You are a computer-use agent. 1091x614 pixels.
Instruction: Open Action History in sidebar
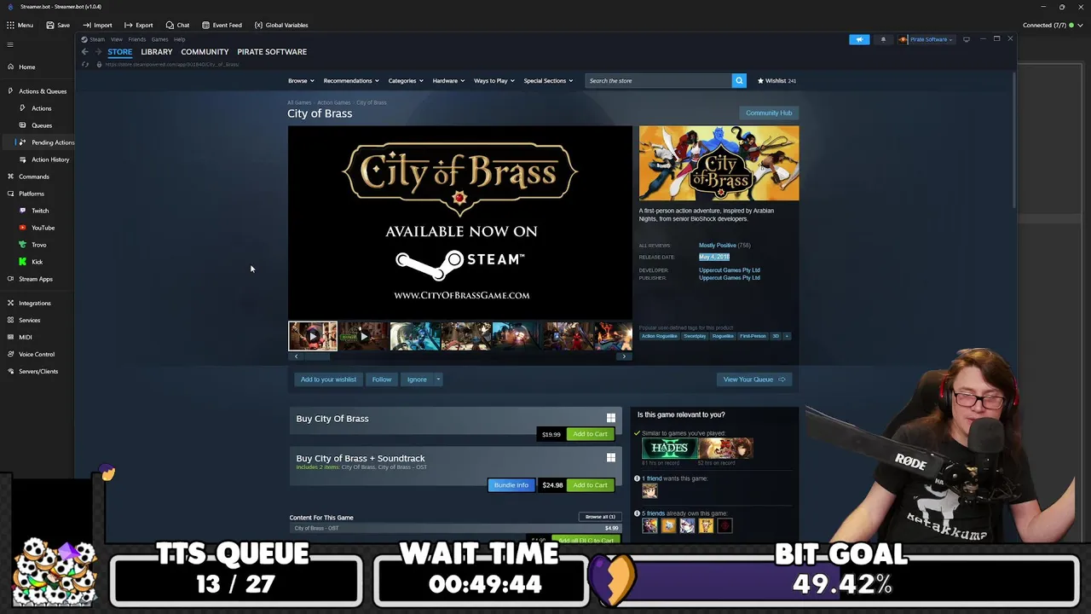click(x=49, y=159)
